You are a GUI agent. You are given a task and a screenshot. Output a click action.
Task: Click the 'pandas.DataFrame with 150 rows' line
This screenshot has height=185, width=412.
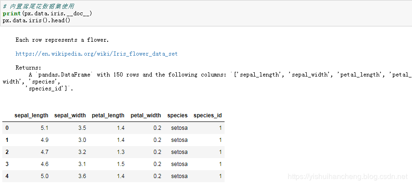point(220,75)
